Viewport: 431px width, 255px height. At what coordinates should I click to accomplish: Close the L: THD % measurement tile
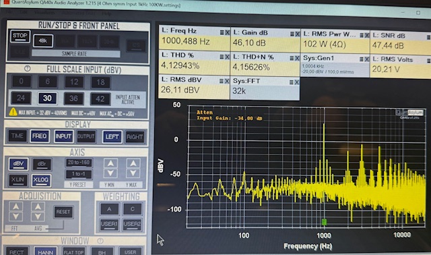pos(227,57)
